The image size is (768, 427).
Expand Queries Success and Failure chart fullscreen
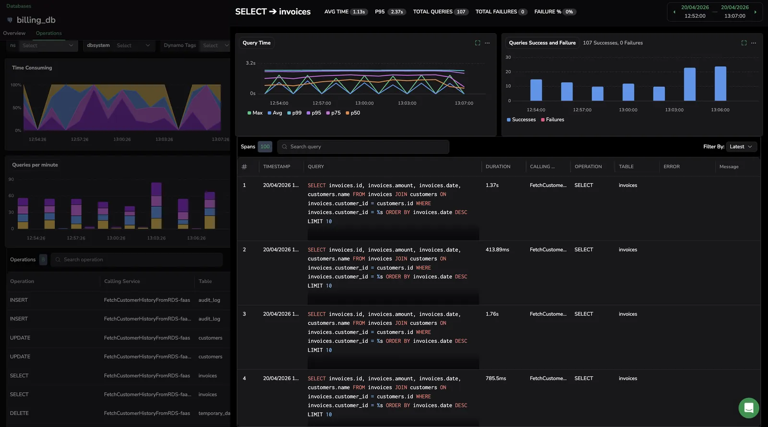[744, 43]
